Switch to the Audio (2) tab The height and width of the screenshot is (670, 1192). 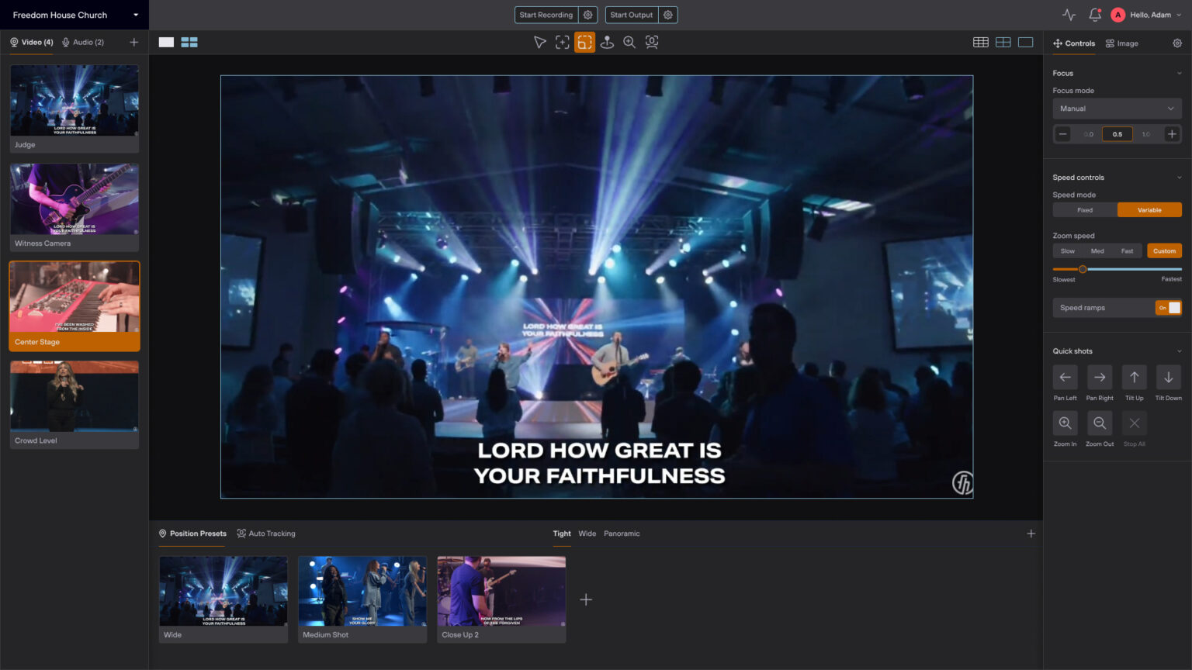pos(83,43)
